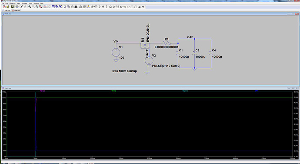
Task: Select the Move hand tool
Action: (x=118, y=7)
